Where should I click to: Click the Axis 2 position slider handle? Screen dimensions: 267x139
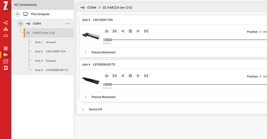click(107, 40)
